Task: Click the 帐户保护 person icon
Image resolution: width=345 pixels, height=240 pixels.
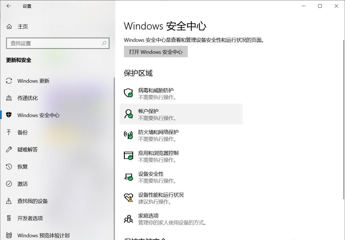Action: pyautogui.click(x=128, y=114)
